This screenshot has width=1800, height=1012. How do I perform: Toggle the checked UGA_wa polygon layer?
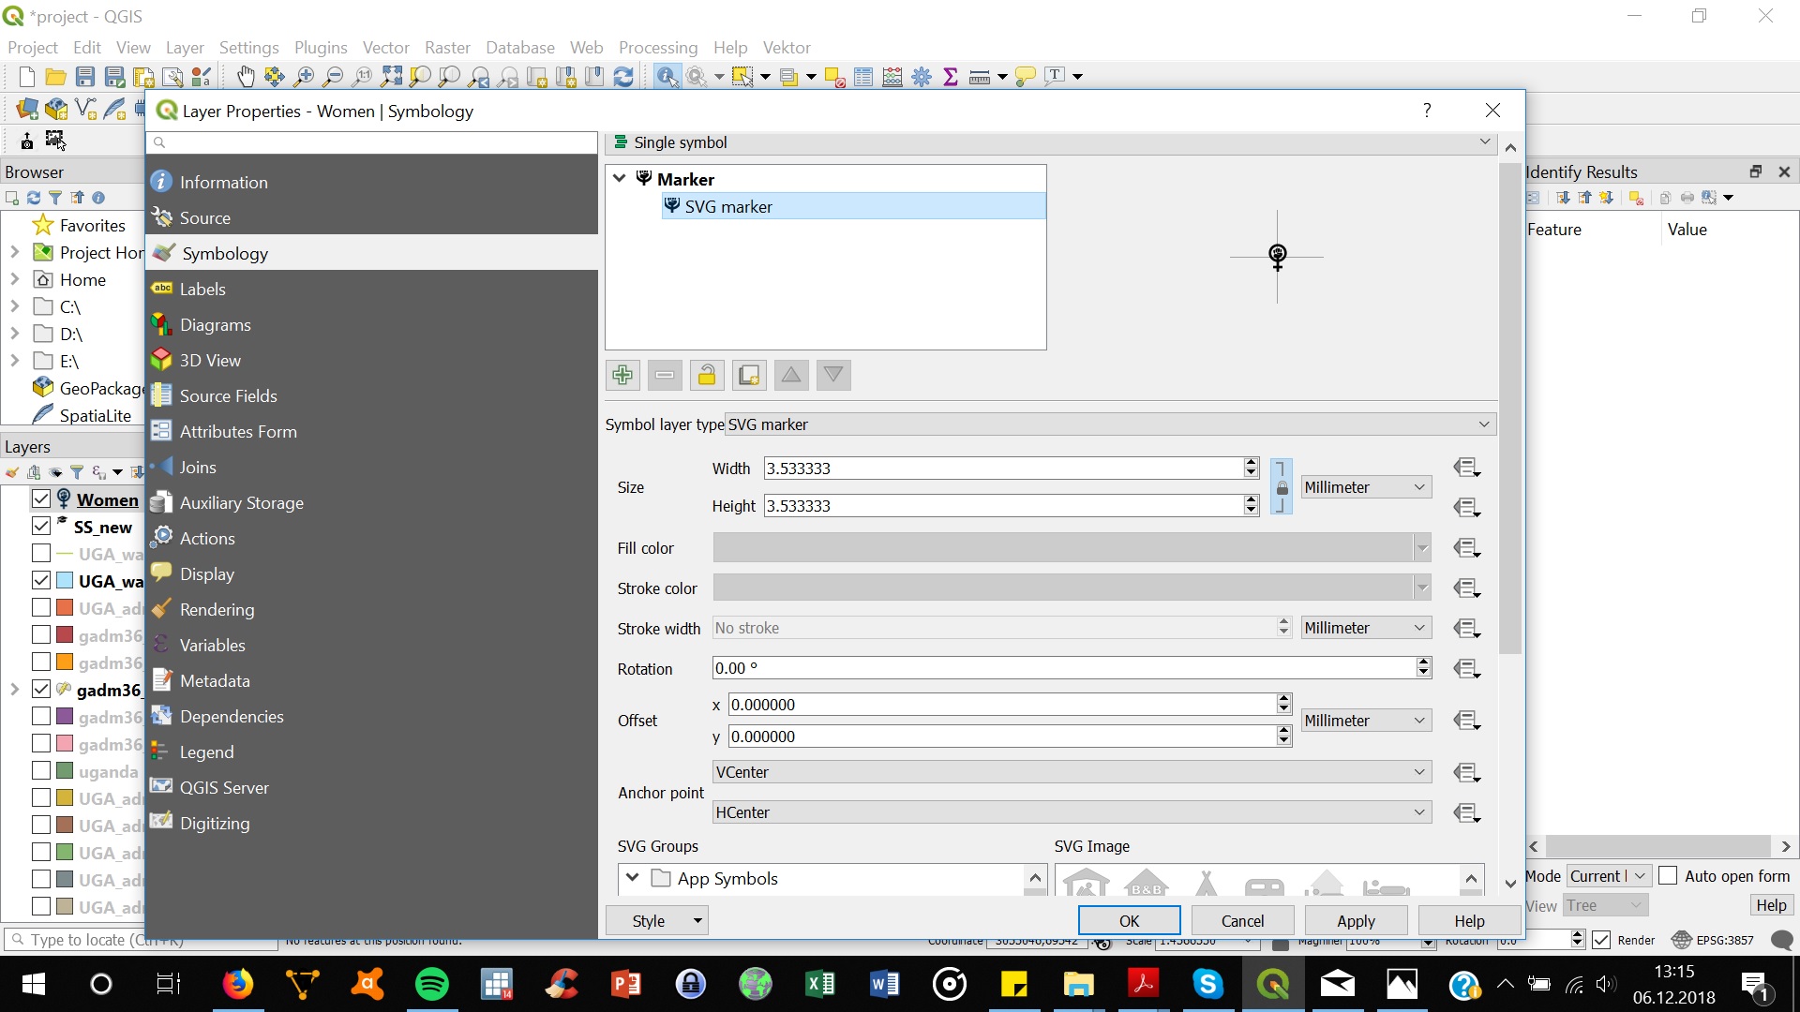point(41,580)
